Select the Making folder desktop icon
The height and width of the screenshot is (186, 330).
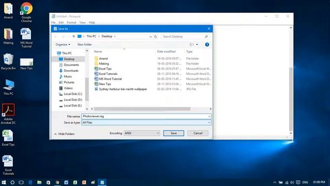coord(8,36)
